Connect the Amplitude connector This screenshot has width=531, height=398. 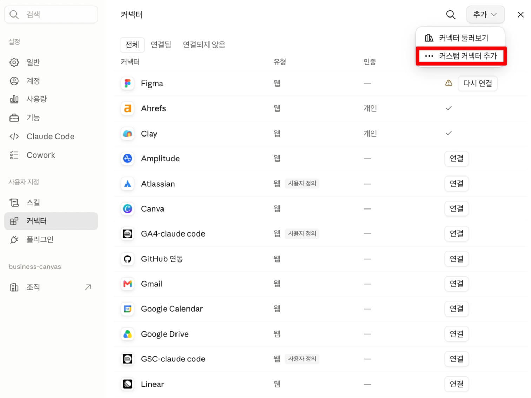coord(457,159)
